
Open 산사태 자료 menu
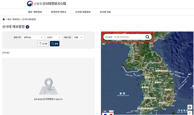pos(105,12)
